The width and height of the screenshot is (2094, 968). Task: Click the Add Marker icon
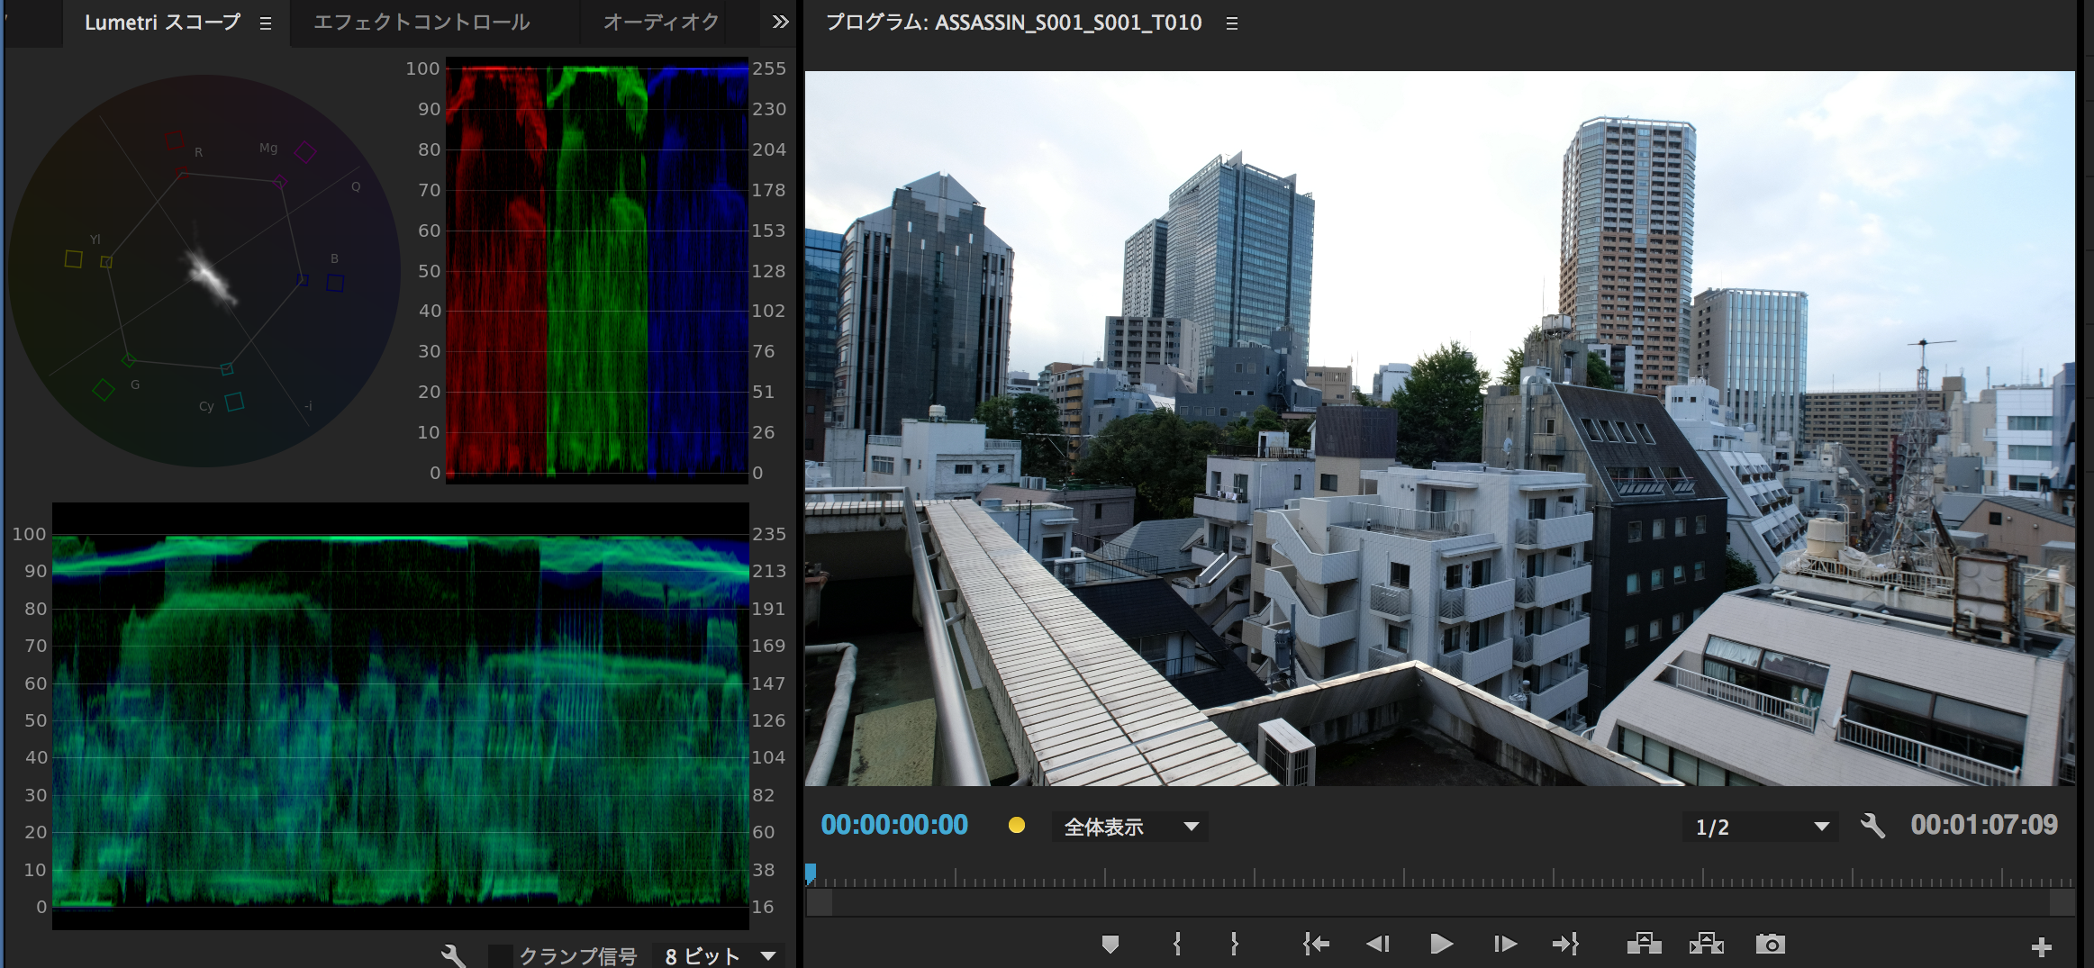1110,944
